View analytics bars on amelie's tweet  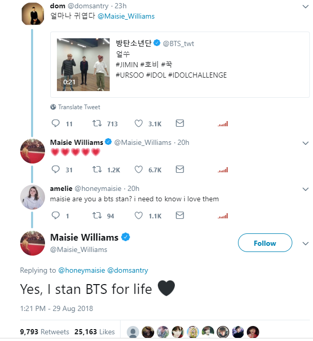point(223,215)
